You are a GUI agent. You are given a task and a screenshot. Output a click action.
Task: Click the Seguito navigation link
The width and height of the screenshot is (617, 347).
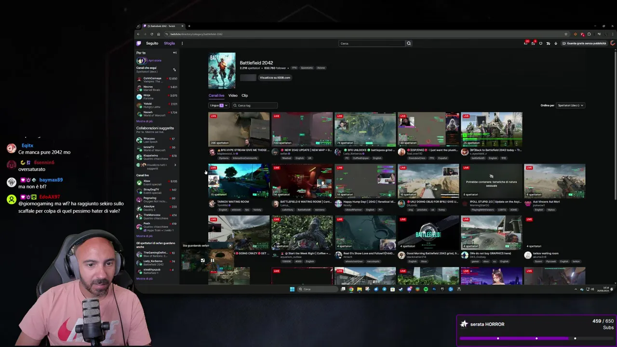click(152, 43)
